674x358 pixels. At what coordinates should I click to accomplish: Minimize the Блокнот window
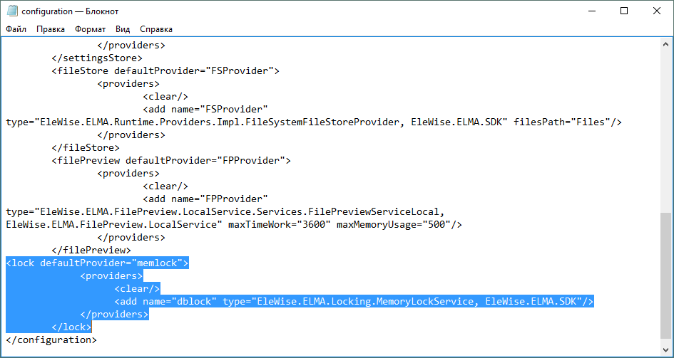click(x=591, y=11)
